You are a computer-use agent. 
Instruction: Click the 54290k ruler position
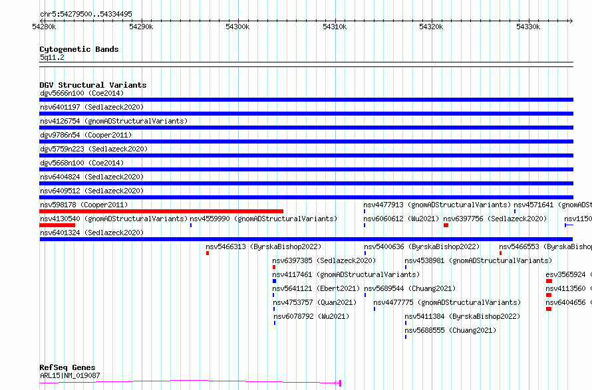(141, 27)
